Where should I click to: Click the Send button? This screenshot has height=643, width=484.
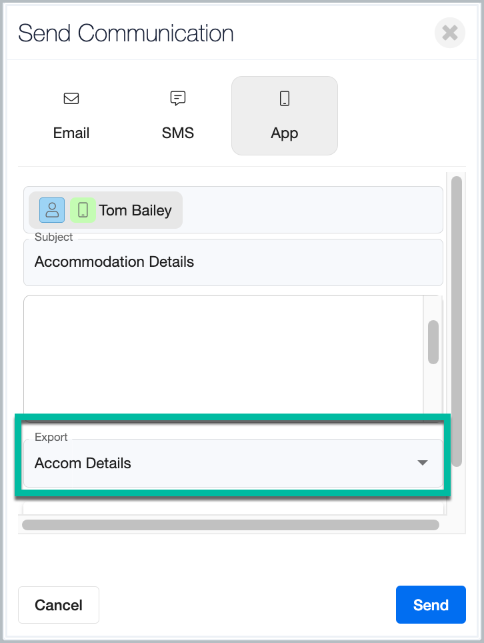click(x=431, y=605)
